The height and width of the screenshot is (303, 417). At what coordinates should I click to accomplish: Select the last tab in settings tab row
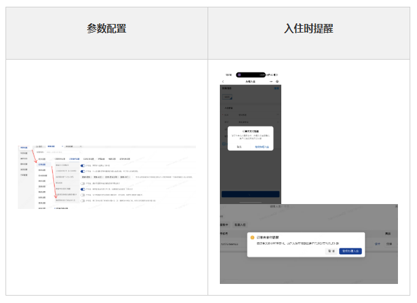(125, 159)
